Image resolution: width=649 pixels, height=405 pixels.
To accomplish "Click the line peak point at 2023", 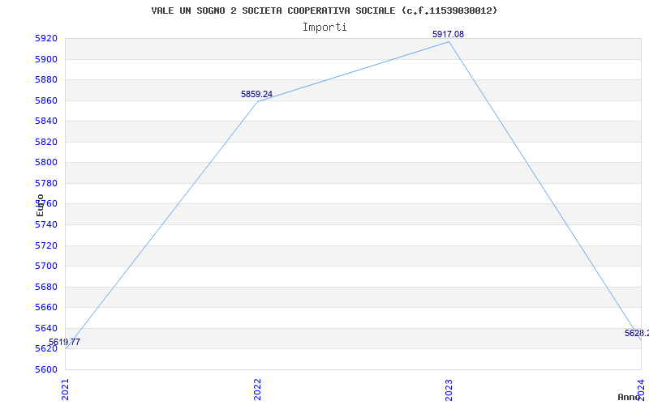I will click(449, 41).
